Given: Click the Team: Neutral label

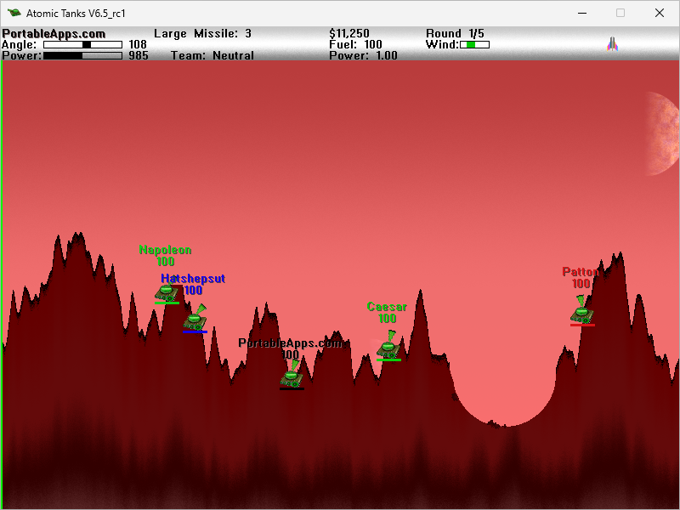Looking at the screenshot, I should point(212,55).
